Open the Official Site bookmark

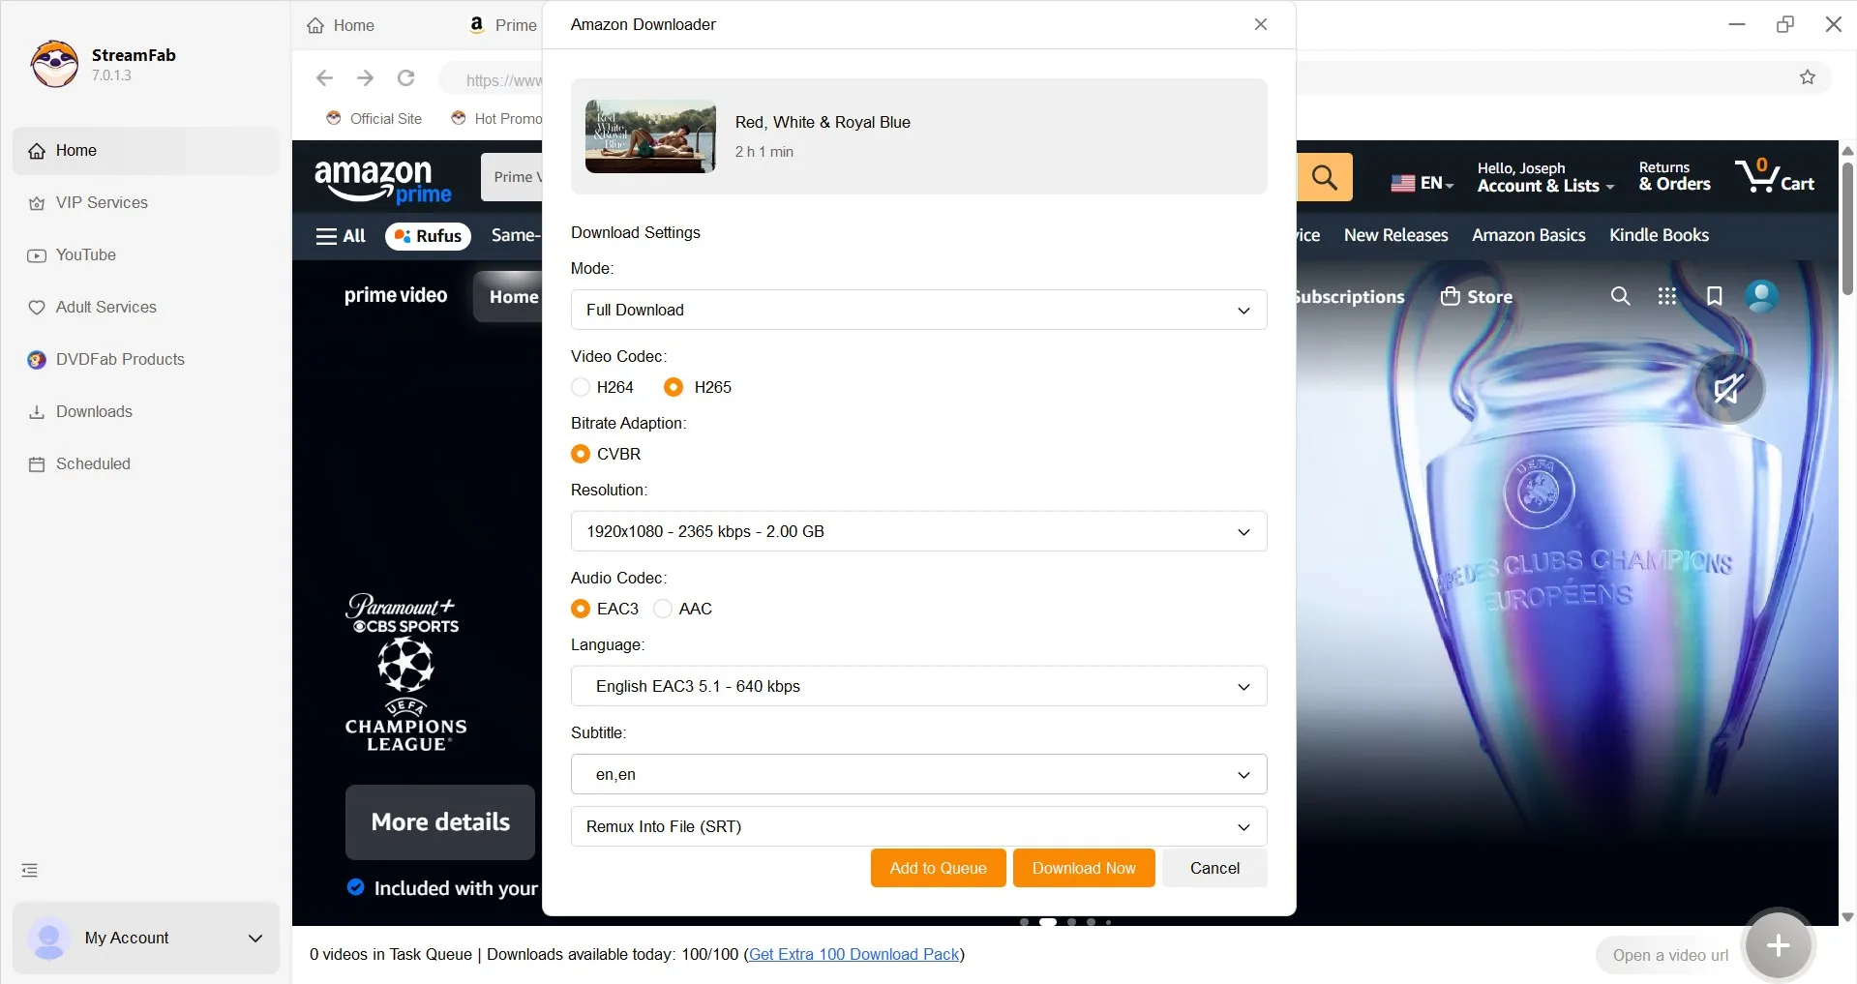[x=384, y=118]
